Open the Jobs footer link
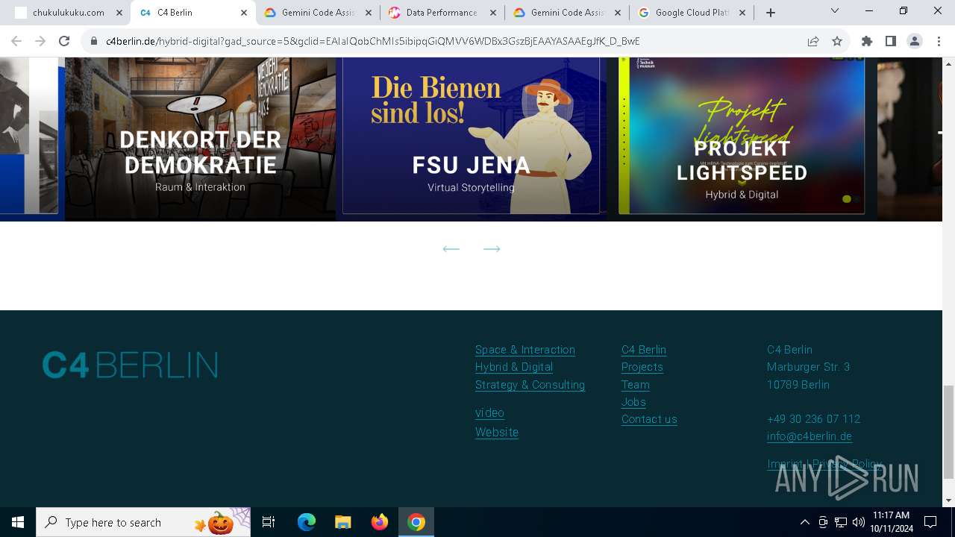 [633, 402]
